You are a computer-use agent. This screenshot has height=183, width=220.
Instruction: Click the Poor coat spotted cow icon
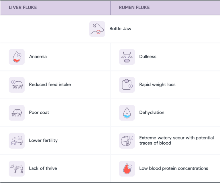click(17, 113)
